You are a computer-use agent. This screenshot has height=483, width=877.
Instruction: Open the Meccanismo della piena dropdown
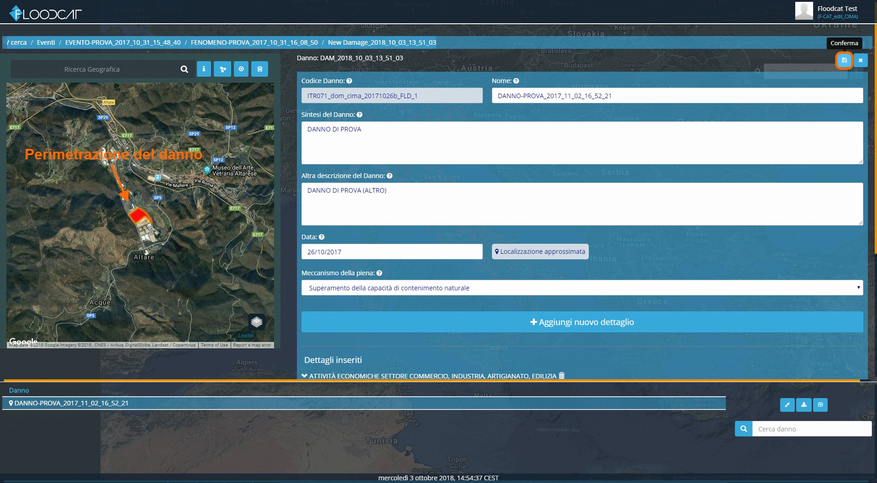tap(582, 288)
